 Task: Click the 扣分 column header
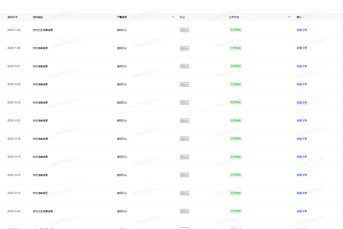click(182, 17)
